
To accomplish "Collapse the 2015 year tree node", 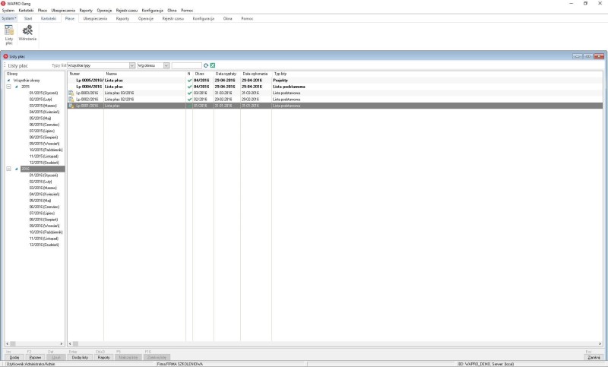I will [x=9, y=87].
